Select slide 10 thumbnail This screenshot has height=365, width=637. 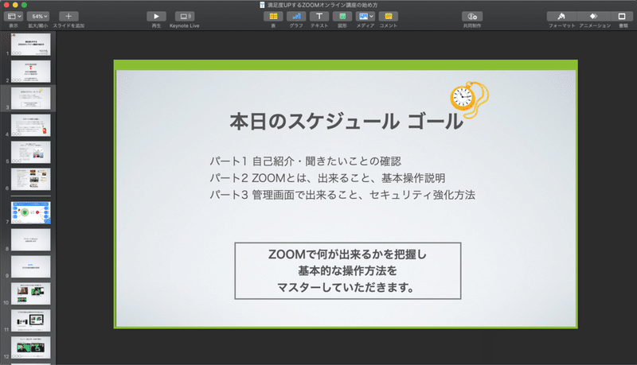[x=31, y=293]
